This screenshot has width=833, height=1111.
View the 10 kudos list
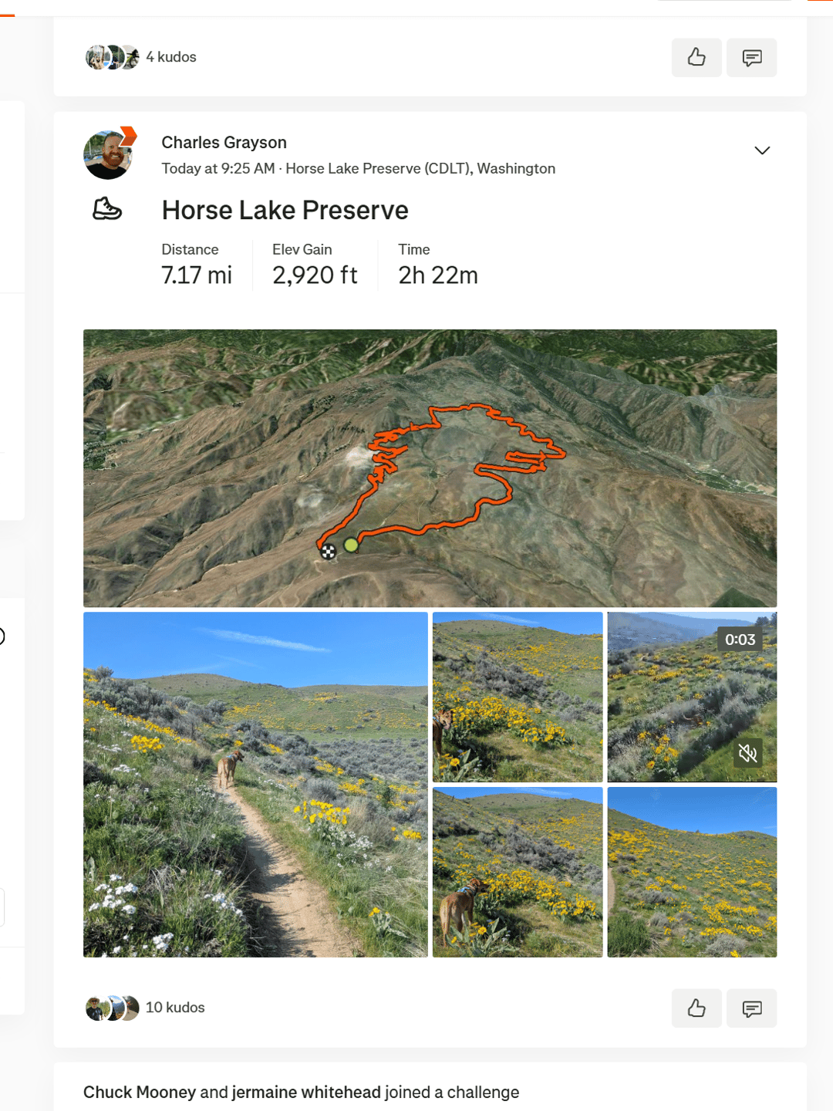(175, 1008)
